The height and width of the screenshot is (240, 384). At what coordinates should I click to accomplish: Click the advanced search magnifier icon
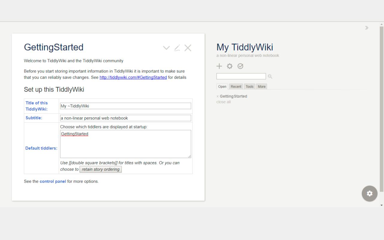point(270,76)
